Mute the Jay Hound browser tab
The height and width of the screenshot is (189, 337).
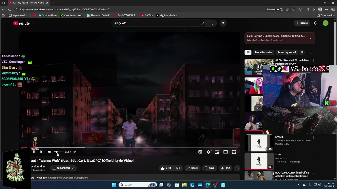(x=15, y=3)
